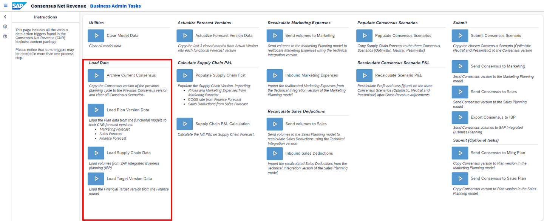Run the Send Consensus to Mktg Plan play button
Viewport: 544px width, 221px height.
click(460, 153)
